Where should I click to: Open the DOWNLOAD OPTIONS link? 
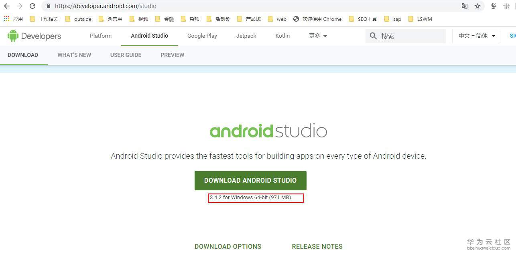tap(228, 246)
